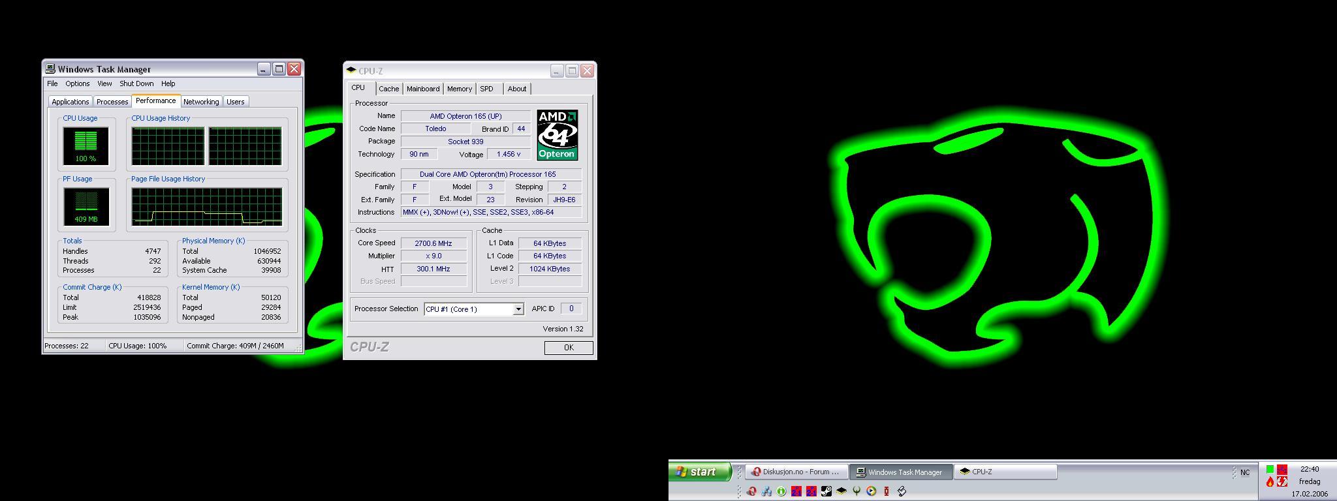Image resolution: width=1337 pixels, height=501 pixels.
Task: Click the Package Socket 939 field
Action: coord(465,142)
